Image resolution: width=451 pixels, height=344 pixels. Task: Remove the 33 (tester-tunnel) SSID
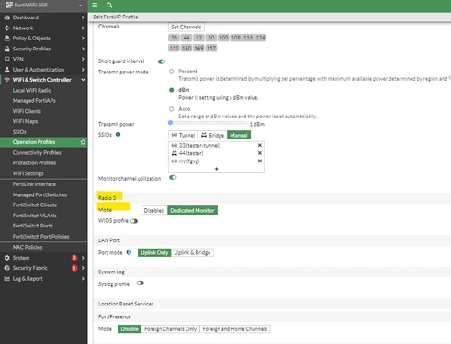(x=260, y=145)
